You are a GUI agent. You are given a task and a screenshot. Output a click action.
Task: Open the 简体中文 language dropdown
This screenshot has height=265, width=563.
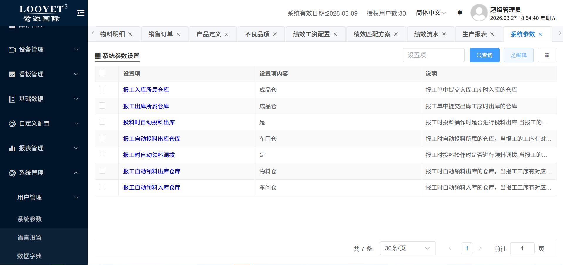[x=431, y=13]
